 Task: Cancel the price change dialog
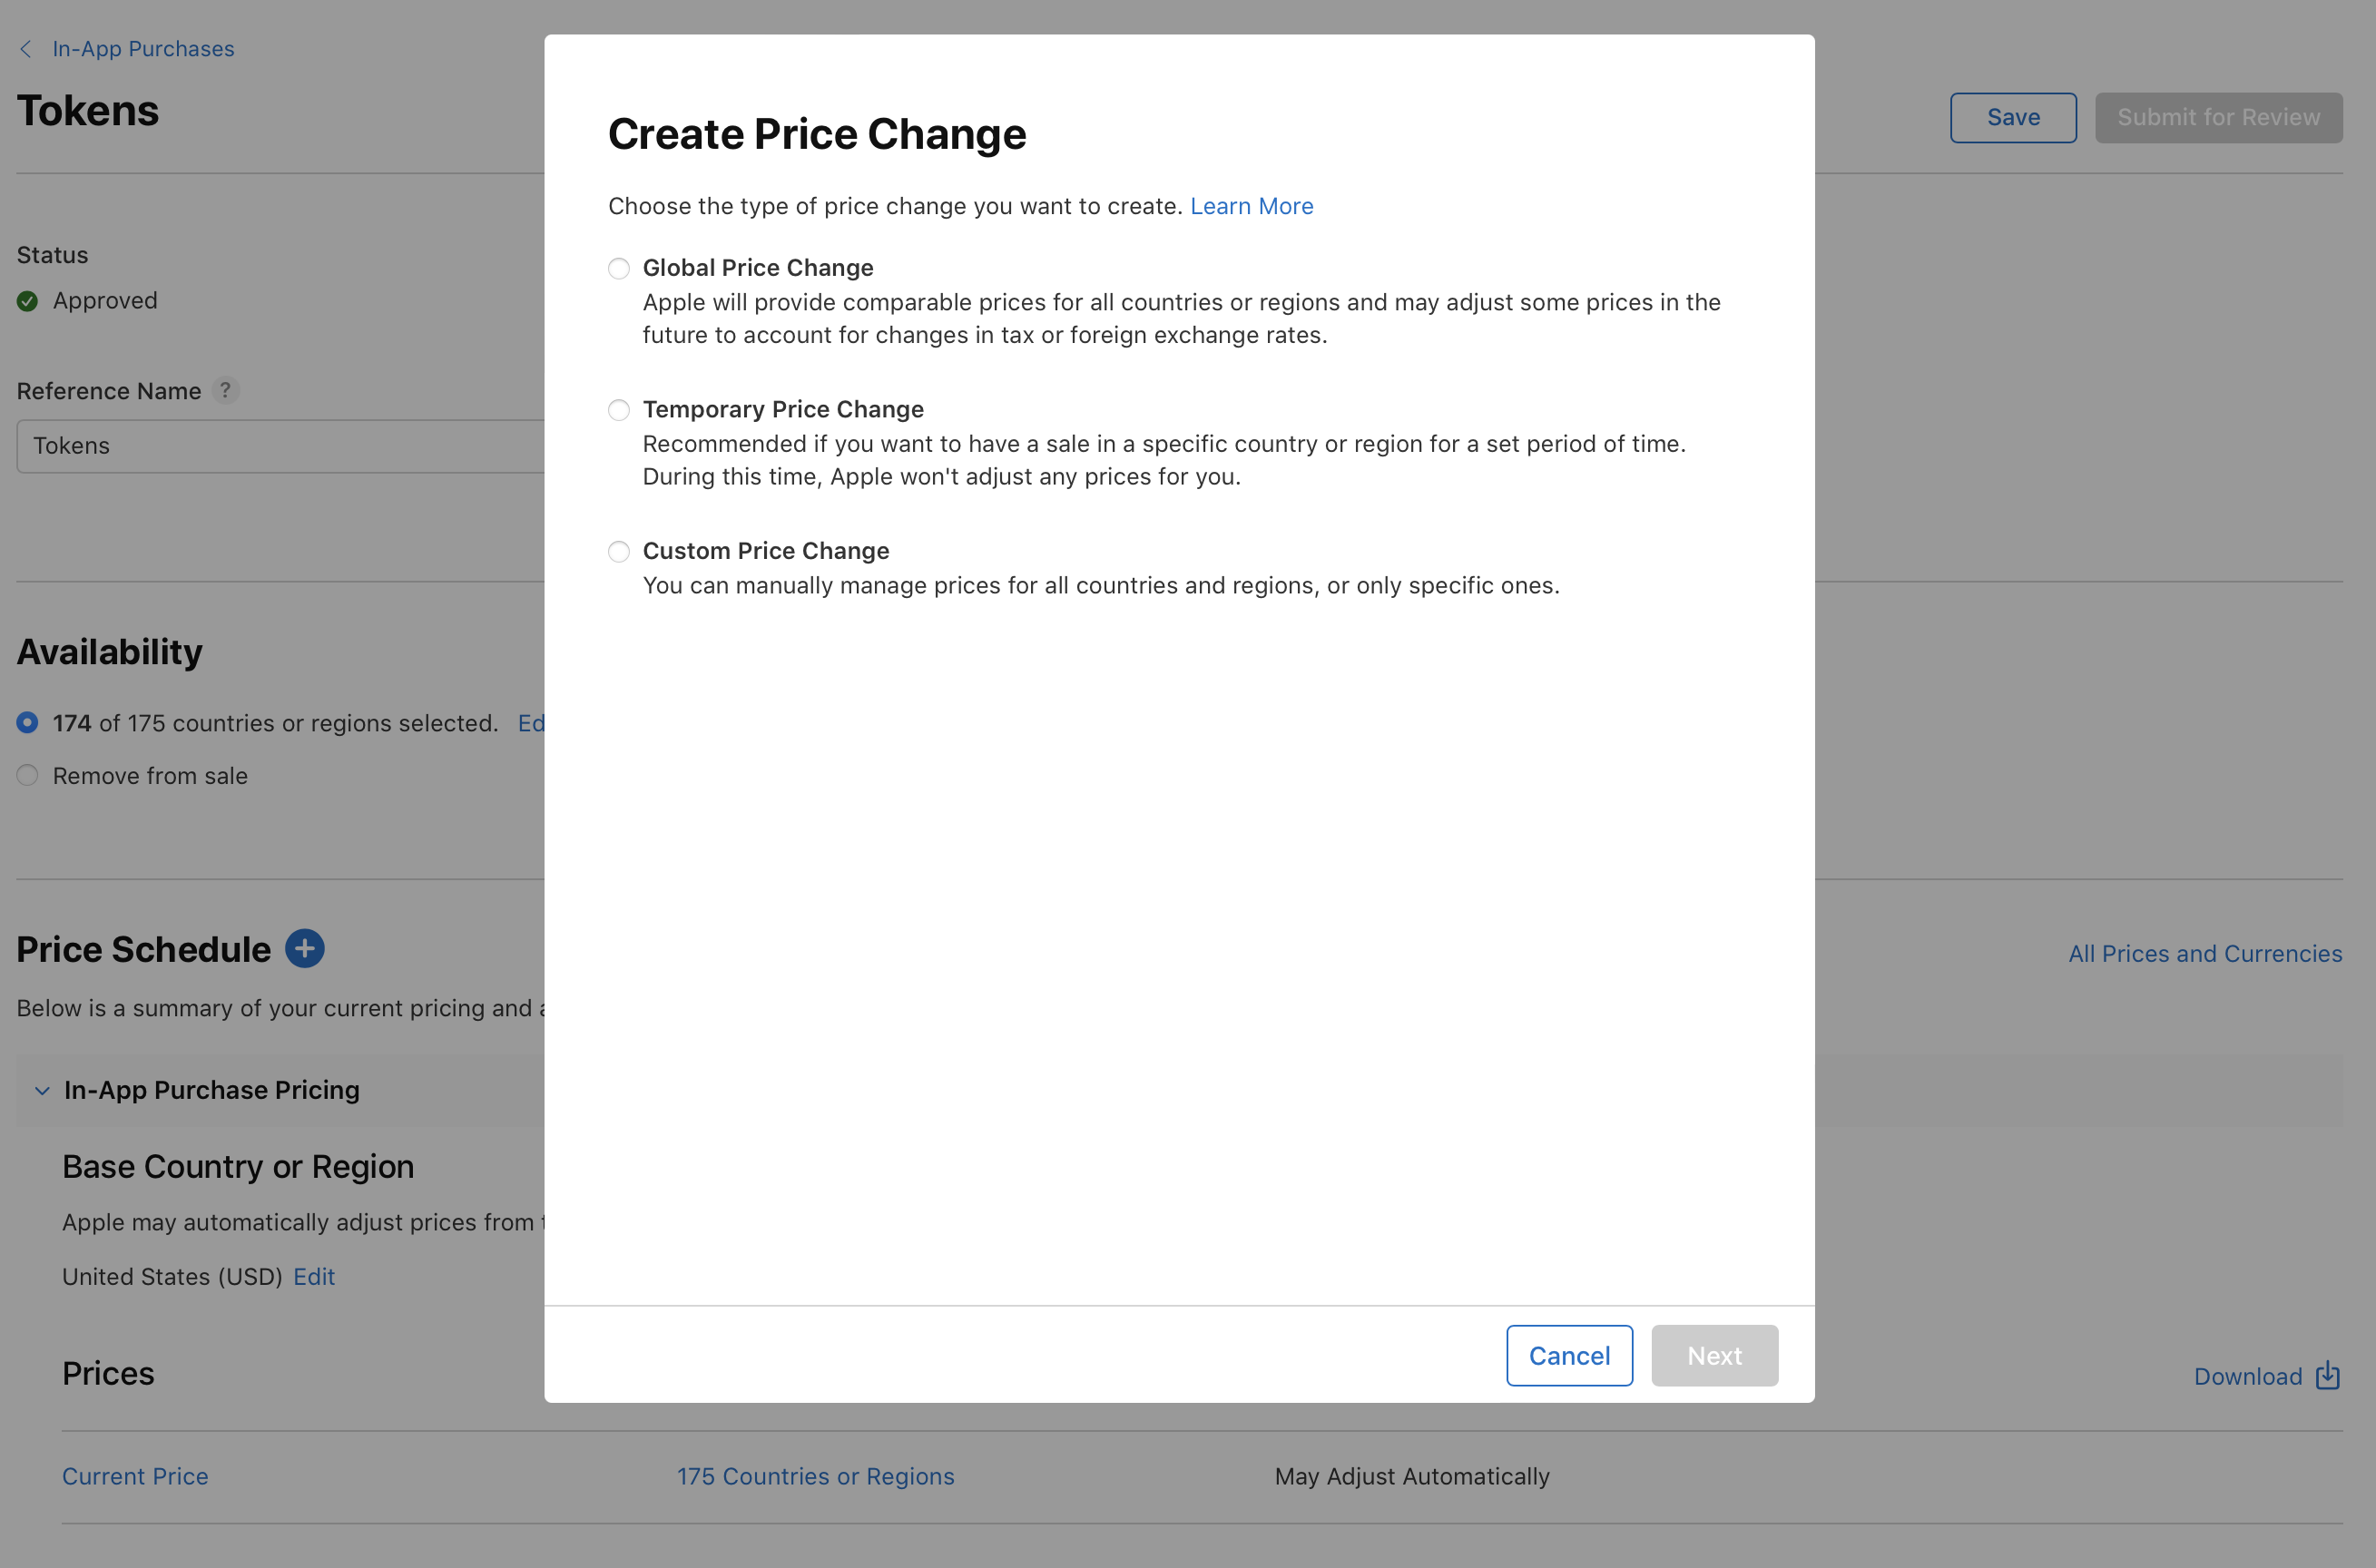tap(1569, 1355)
